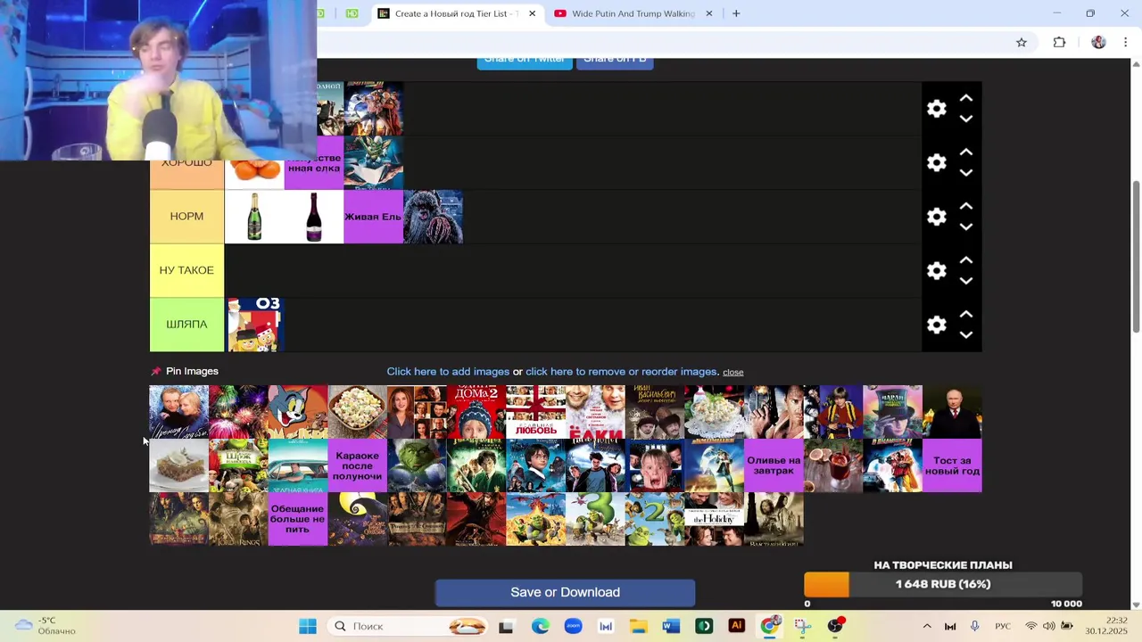This screenshot has height=642, width=1142.
Task: Open settings gear for ШЛЯПА tier row
Action: (x=936, y=325)
